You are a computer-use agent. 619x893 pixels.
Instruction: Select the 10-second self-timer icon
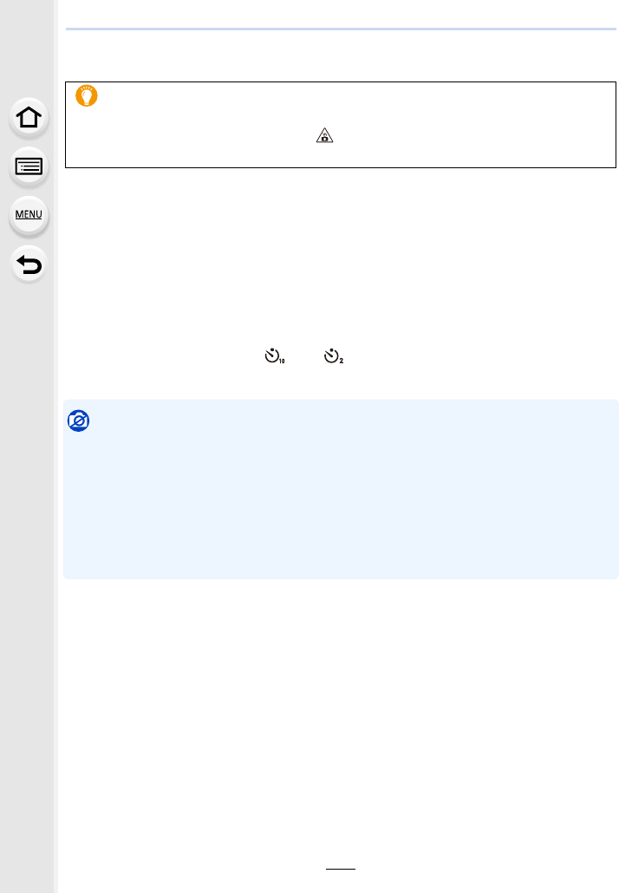click(x=275, y=356)
